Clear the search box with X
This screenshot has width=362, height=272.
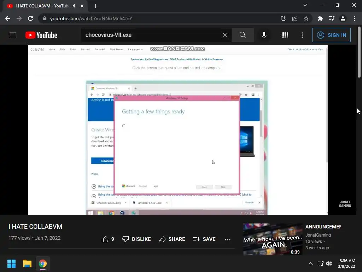(225, 35)
